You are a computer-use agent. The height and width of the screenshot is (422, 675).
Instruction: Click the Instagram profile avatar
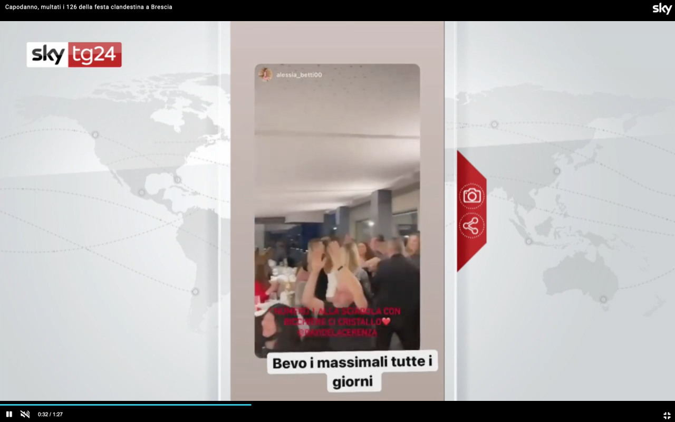pyautogui.click(x=265, y=74)
